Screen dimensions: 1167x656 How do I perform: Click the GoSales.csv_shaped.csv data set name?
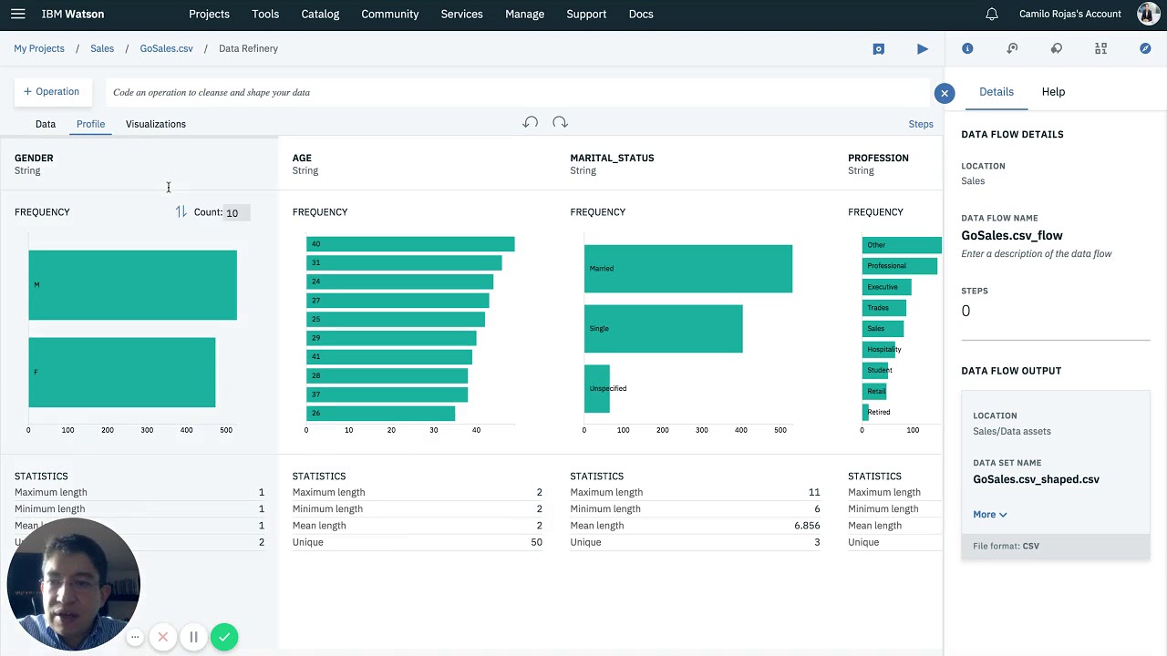(x=1036, y=479)
